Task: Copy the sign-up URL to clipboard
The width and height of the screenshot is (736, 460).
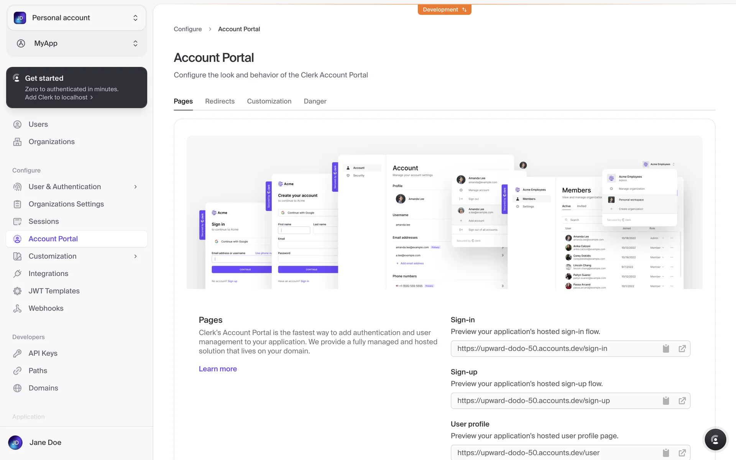Action: pos(666,401)
